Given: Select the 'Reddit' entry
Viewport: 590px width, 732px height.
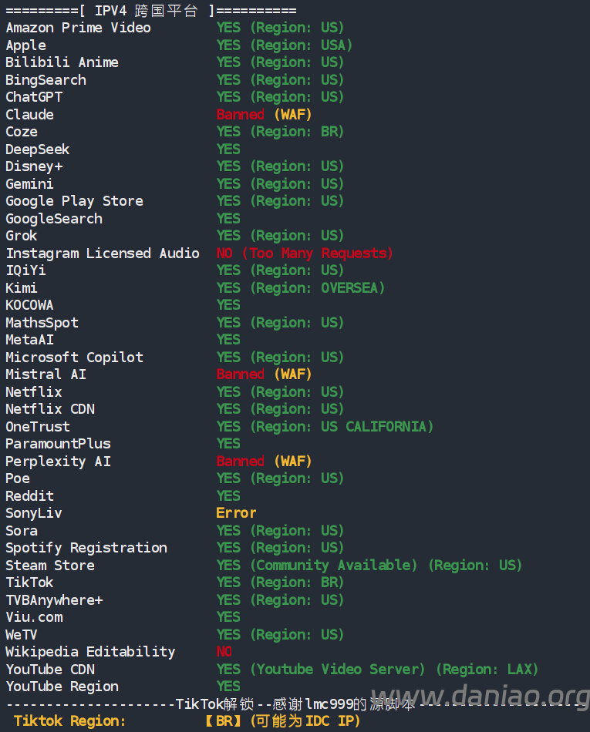Looking at the screenshot, I should click(30, 495).
